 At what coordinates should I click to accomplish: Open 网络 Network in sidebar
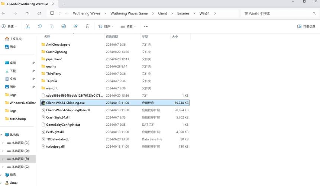click(x=10, y=175)
